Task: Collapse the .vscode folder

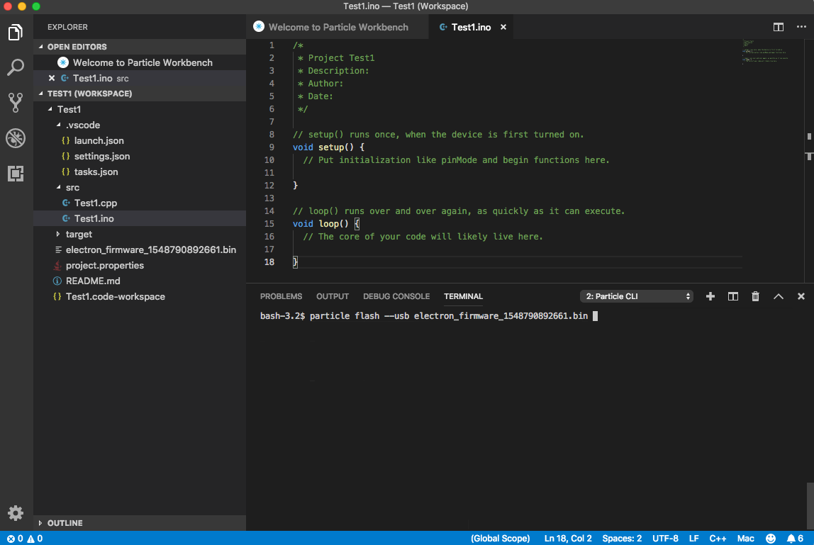Action: pyautogui.click(x=140, y=125)
